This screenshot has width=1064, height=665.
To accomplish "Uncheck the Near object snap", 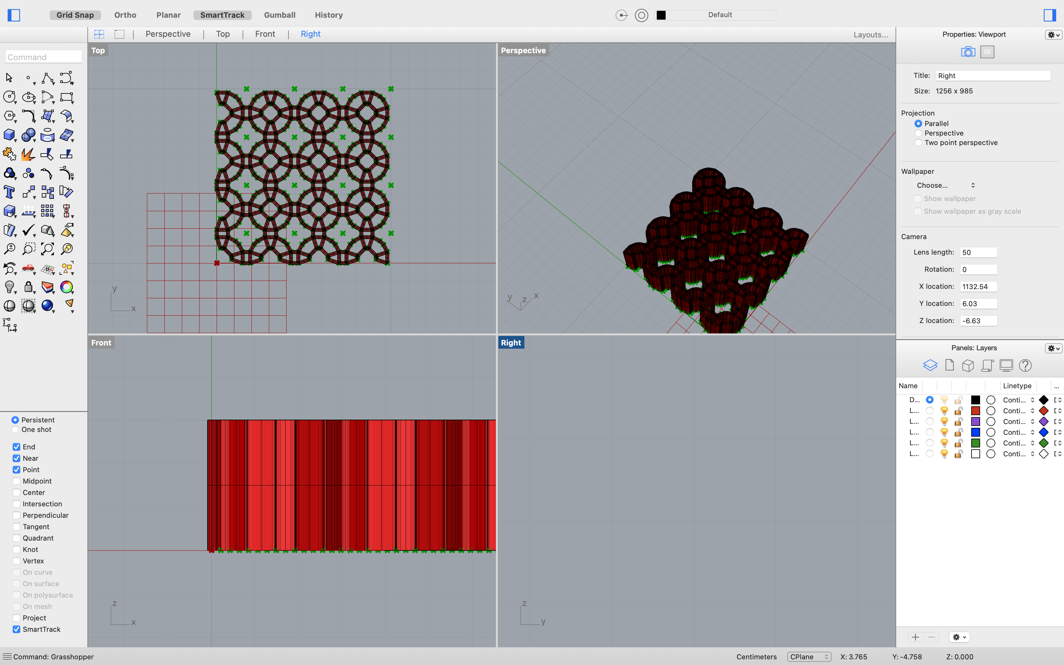I will pyautogui.click(x=17, y=458).
